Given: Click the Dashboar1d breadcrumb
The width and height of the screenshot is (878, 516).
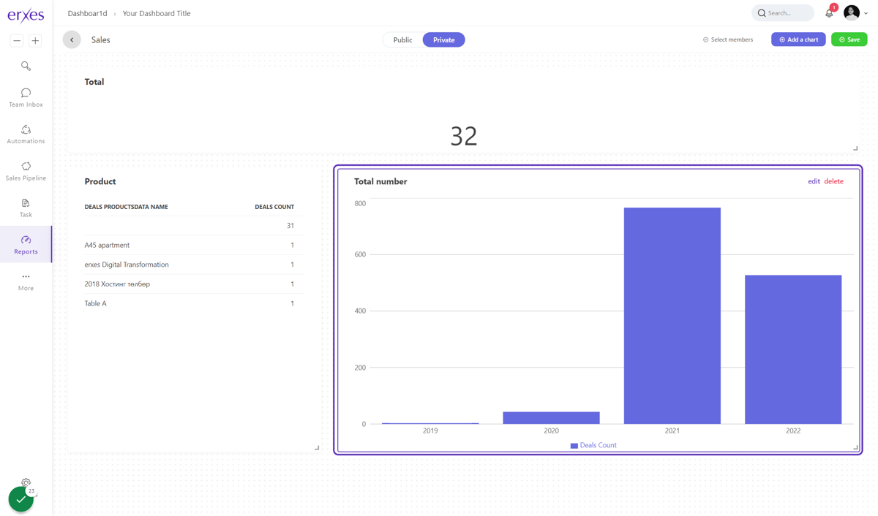Looking at the screenshot, I should click(87, 13).
